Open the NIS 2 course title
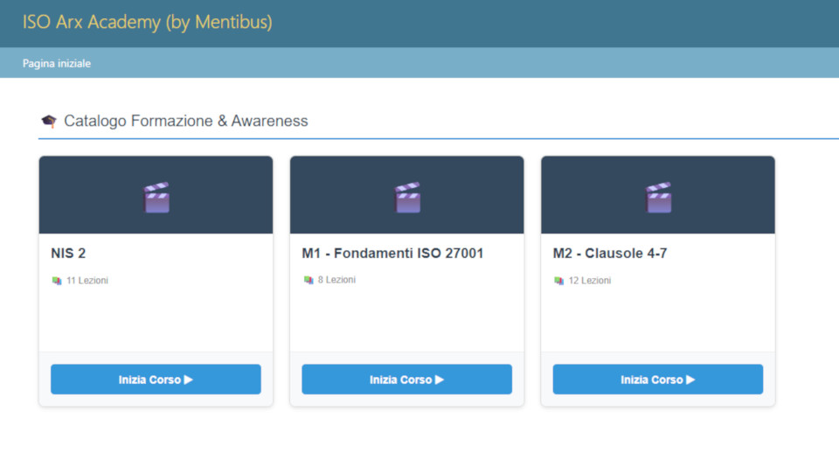Screen dimensions: 839x474 click(x=68, y=254)
